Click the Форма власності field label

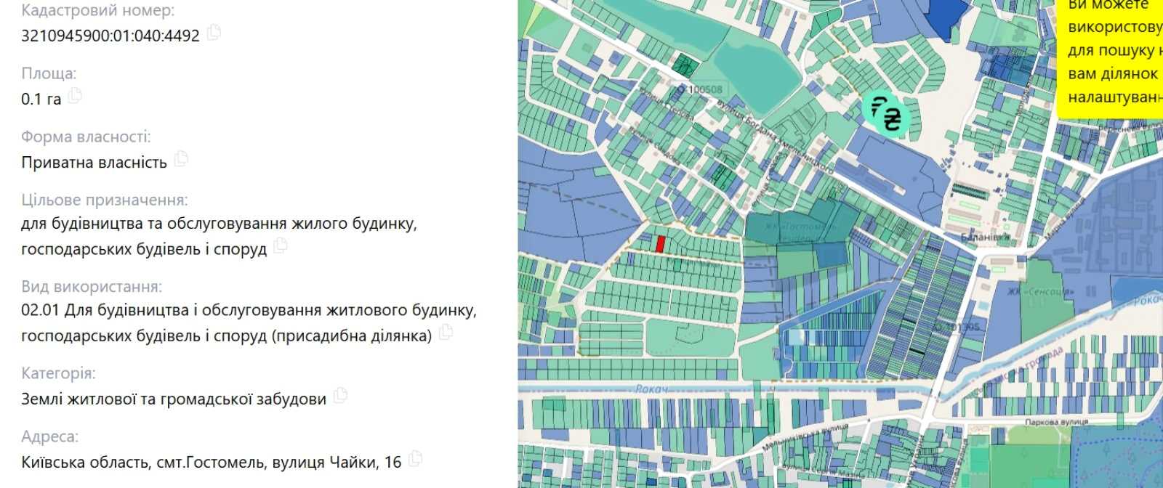tap(86, 137)
